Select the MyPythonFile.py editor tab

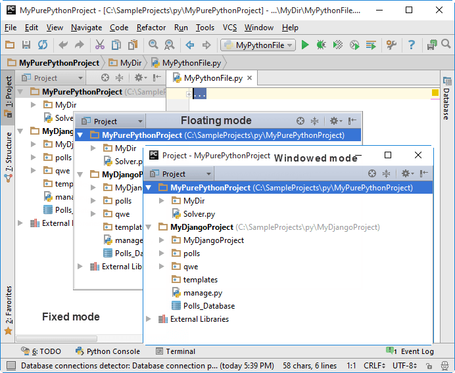[213, 78]
